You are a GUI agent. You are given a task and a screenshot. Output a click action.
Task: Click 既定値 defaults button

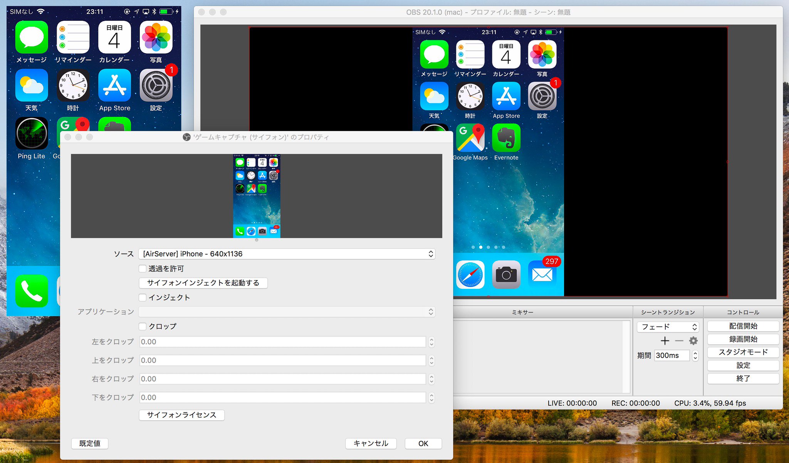pyautogui.click(x=90, y=443)
